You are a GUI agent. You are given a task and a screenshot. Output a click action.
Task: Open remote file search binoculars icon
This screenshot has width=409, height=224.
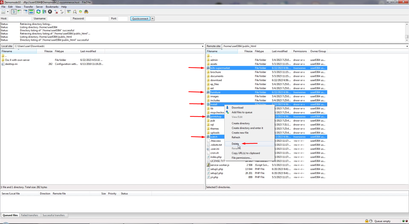86,12
